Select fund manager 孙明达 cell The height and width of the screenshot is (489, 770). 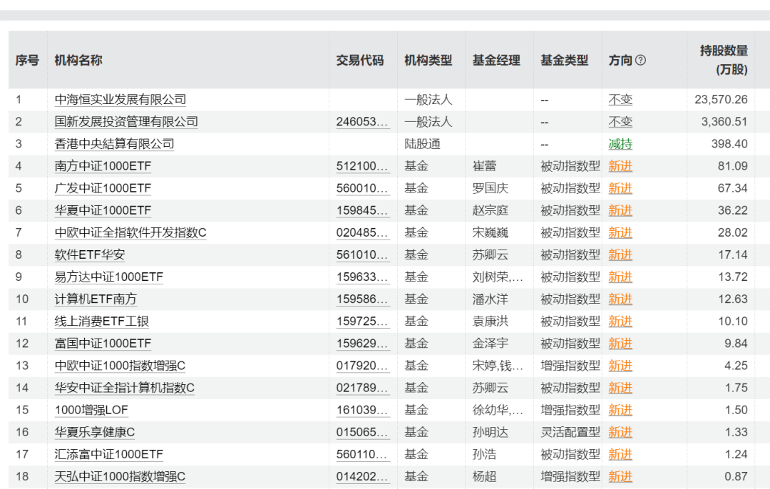click(490, 432)
